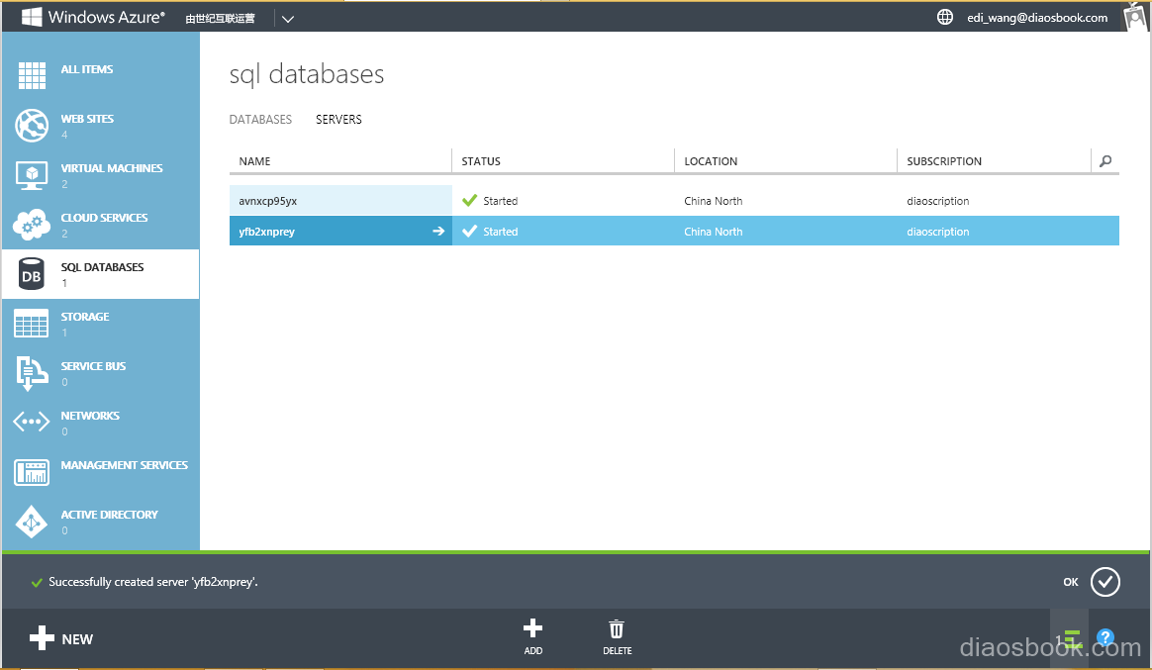Open the Service Bus icon
This screenshot has height=670, width=1152.
click(x=32, y=373)
